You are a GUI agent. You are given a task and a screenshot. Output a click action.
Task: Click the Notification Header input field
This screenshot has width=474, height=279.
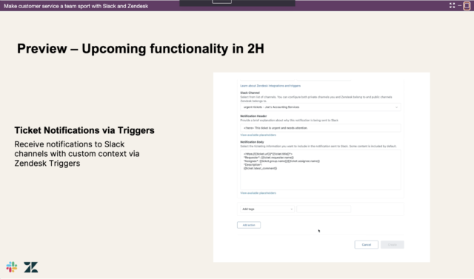coord(321,128)
